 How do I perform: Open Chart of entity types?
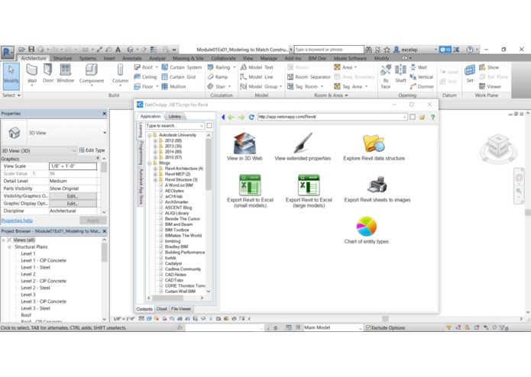point(367,230)
